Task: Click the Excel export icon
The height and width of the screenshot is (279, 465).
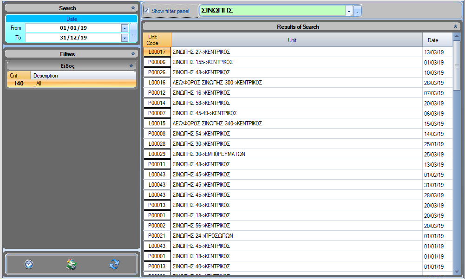Action: [71, 264]
